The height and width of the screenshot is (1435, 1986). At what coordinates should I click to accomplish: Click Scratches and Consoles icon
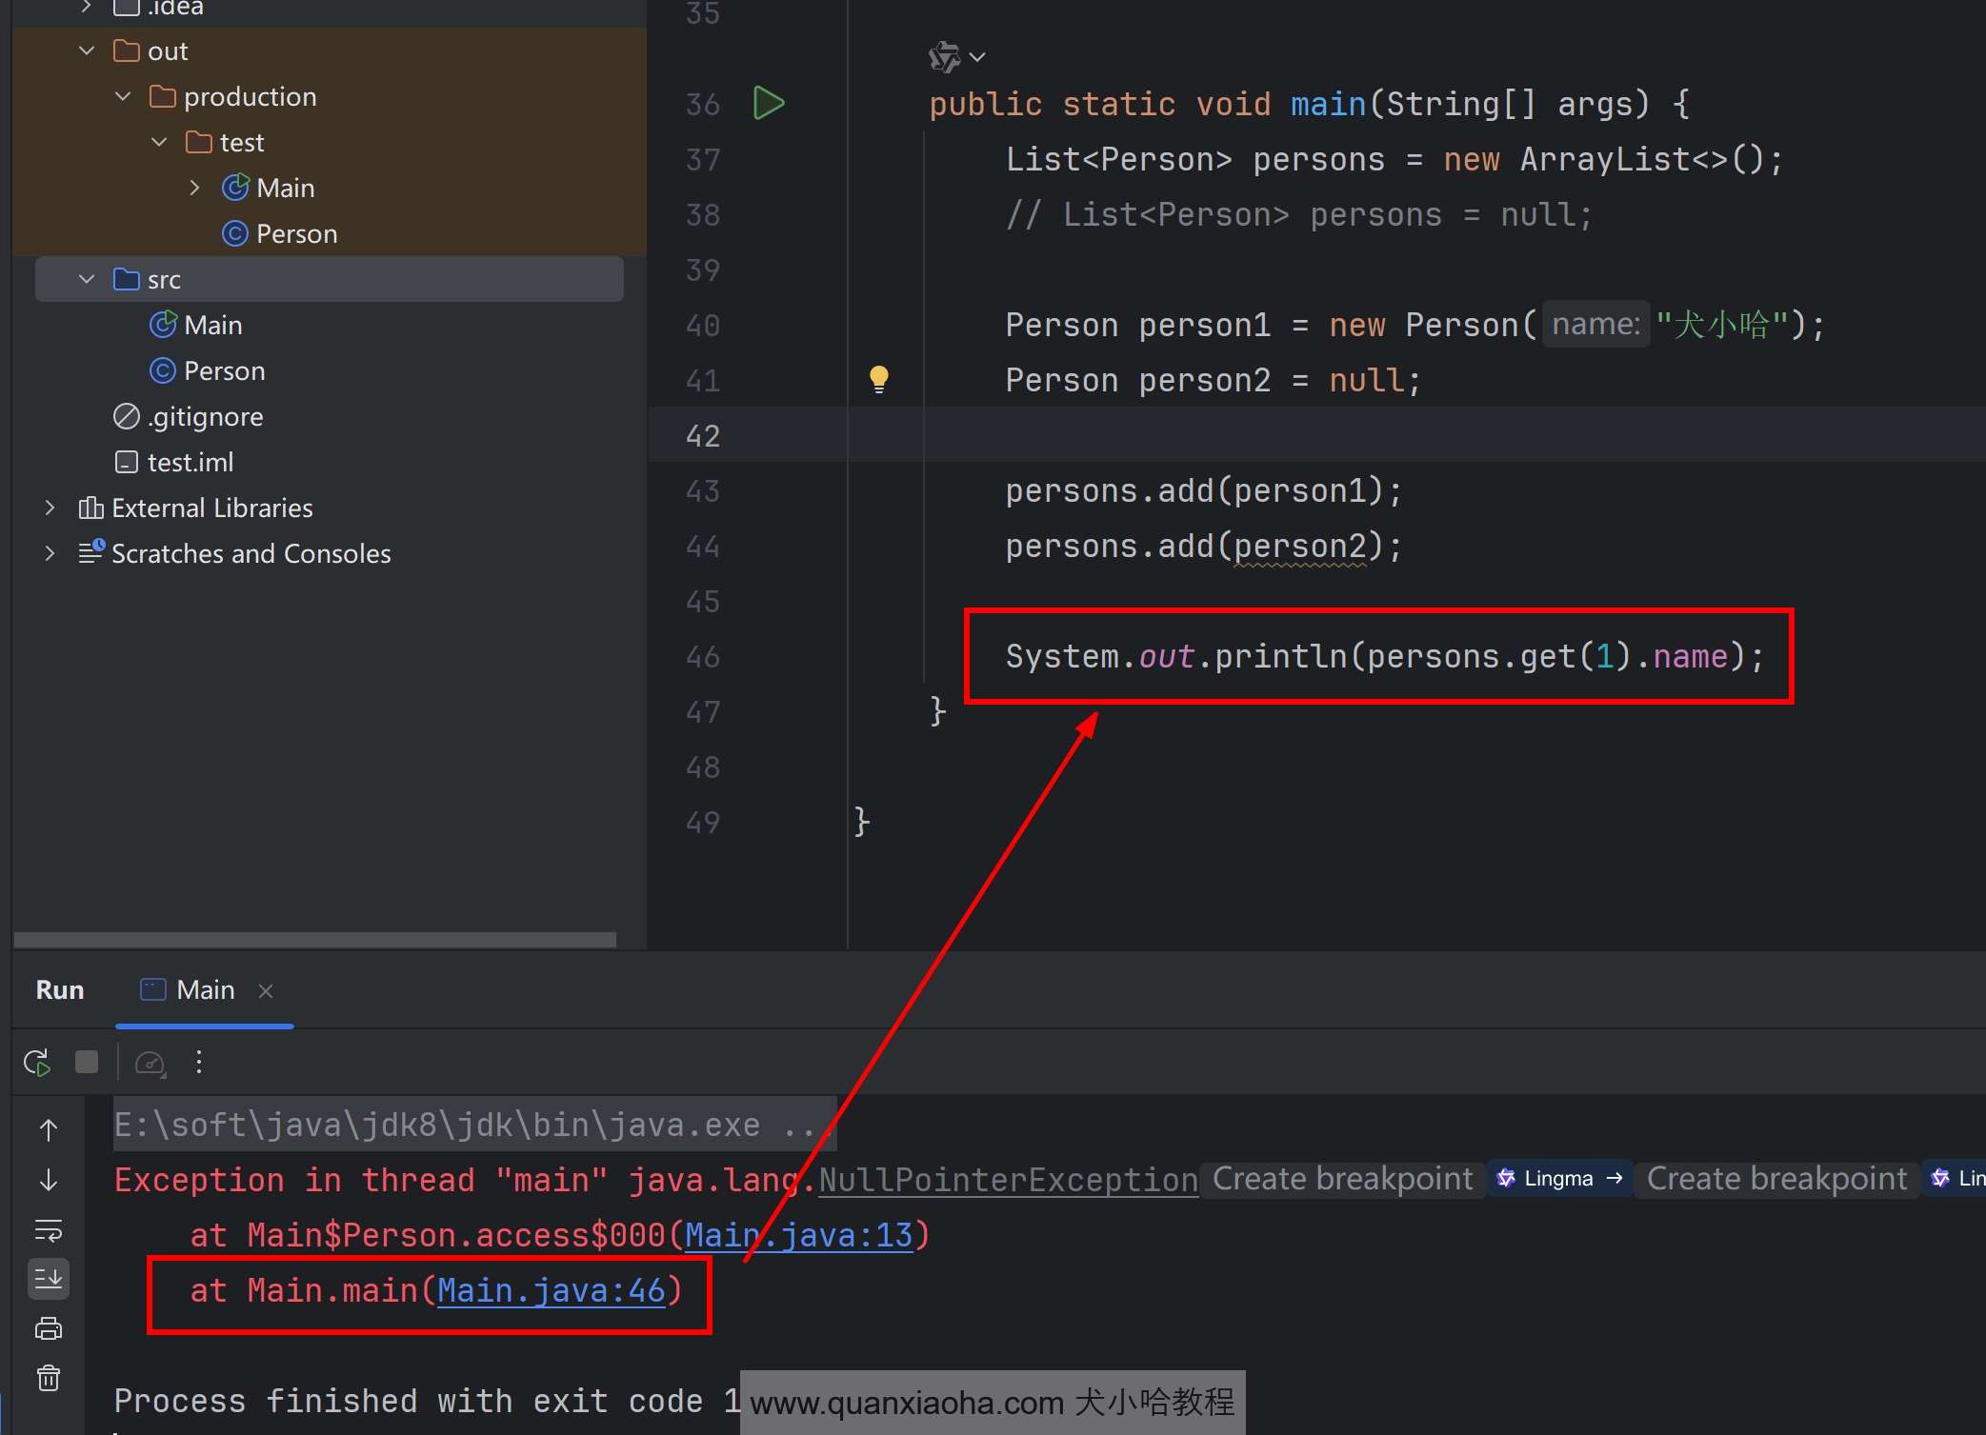tap(91, 551)
